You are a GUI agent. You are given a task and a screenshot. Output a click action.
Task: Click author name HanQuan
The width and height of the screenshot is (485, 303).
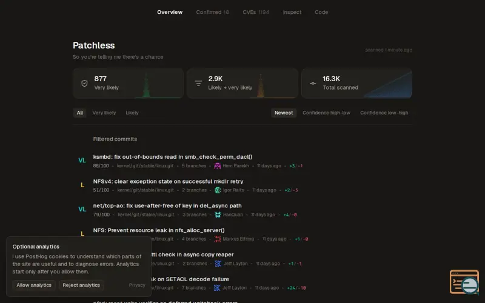pos(233,215)
